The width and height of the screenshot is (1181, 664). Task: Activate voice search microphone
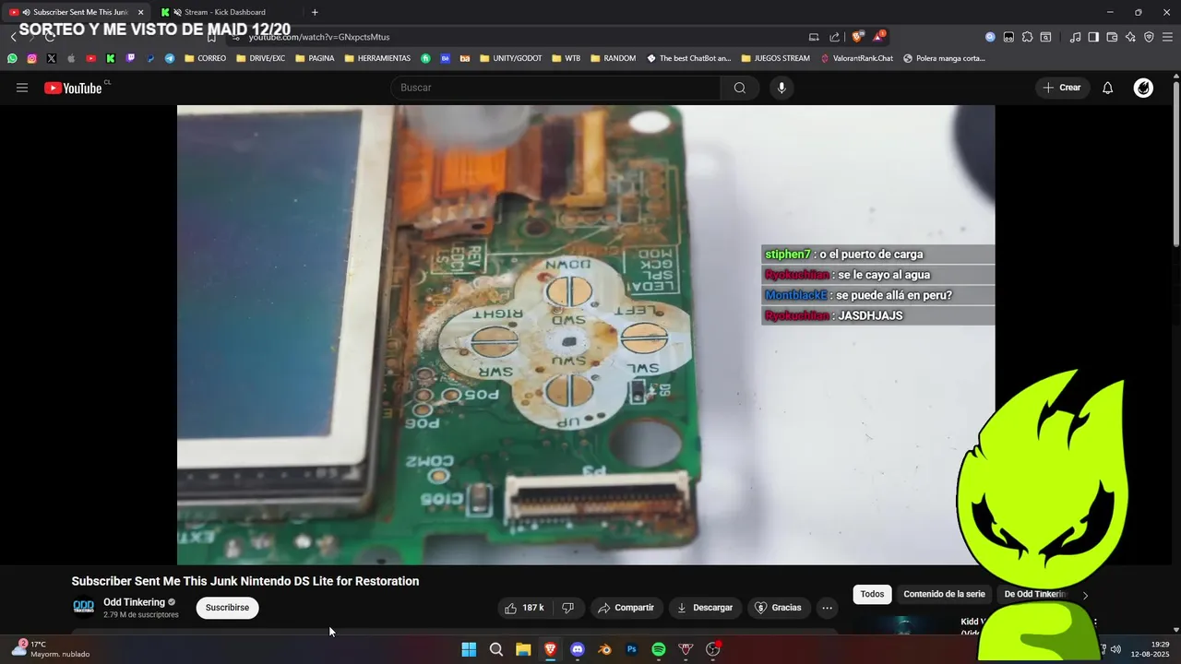pyautogui.click(x=781, y=88)
